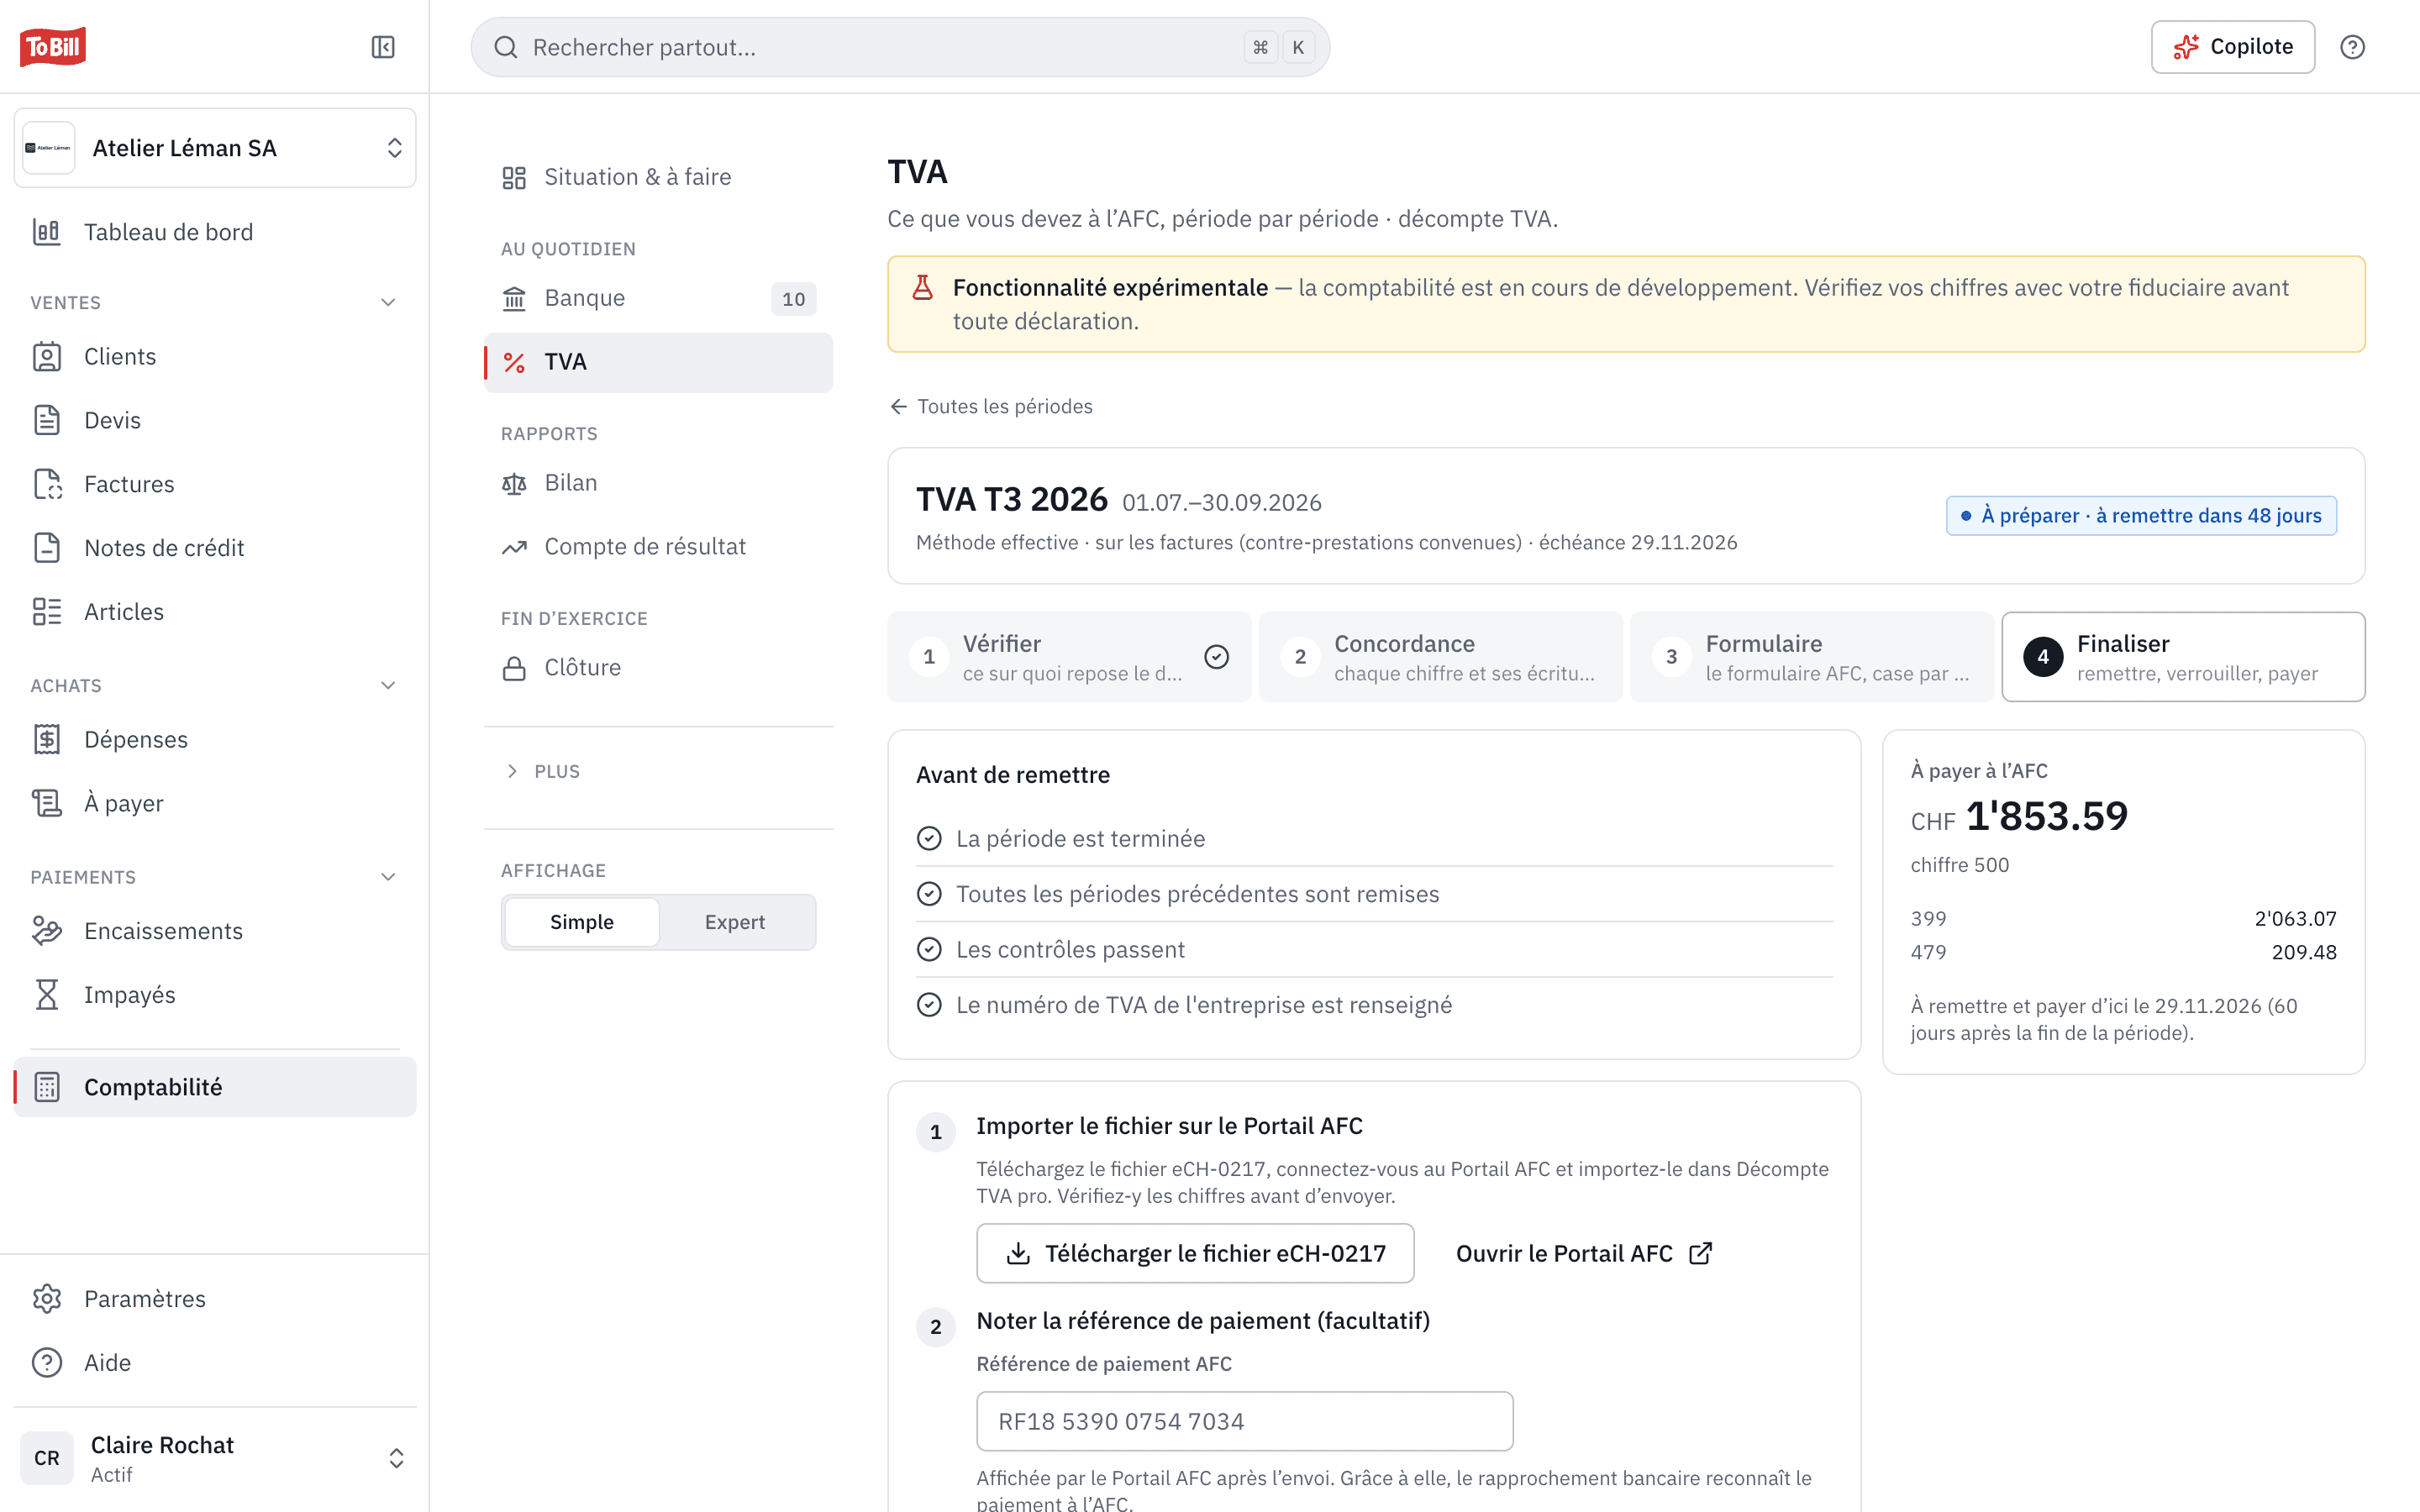The height and width of the screenshot is (1512, 2420).
Task: Go to the Formulaire step
Action: coord(1811,657)
